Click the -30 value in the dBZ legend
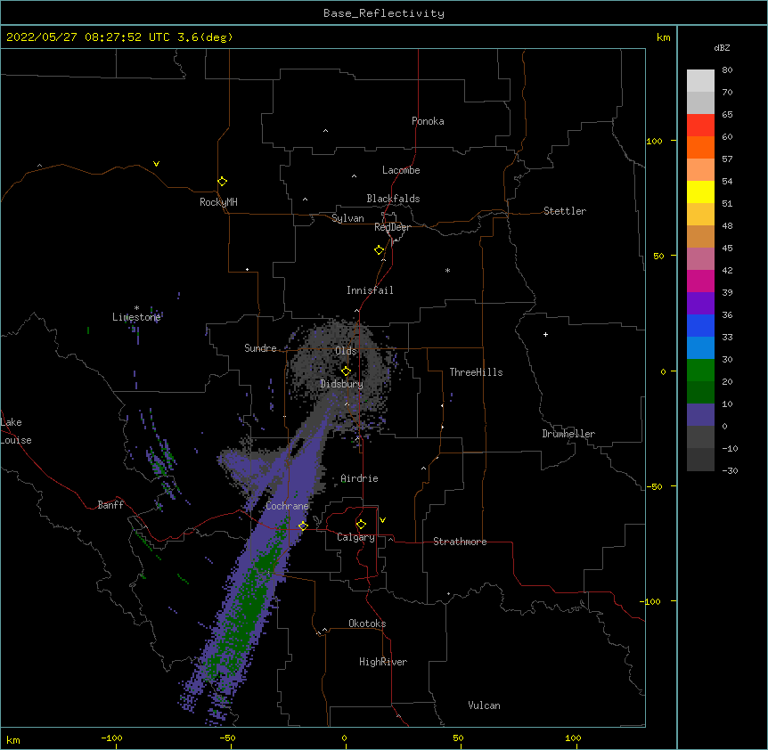 pyautogui.click(x=730, y=470)
